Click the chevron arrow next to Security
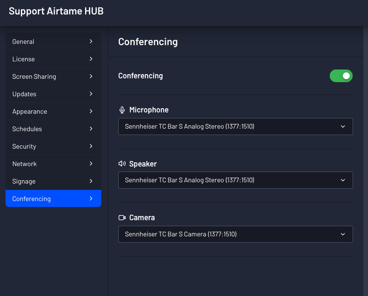Screen dimensions: 368x296 91,146
